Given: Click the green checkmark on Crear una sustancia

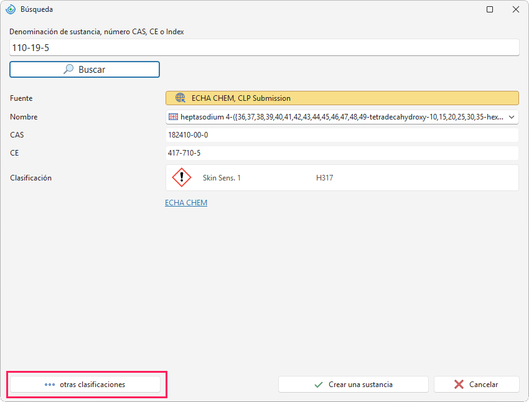Looking at the screenshot, I should [319, 385].
